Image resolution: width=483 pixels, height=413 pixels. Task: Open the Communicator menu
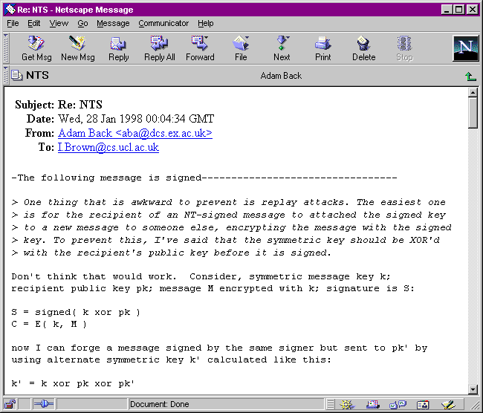pyautogui.click(x=163, y=23)
